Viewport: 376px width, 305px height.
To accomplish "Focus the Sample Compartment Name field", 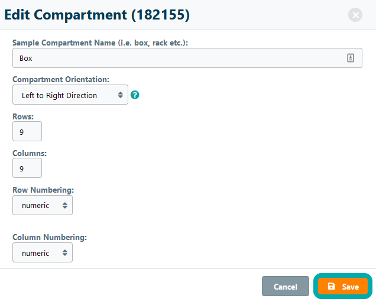I will coord(177,58).
